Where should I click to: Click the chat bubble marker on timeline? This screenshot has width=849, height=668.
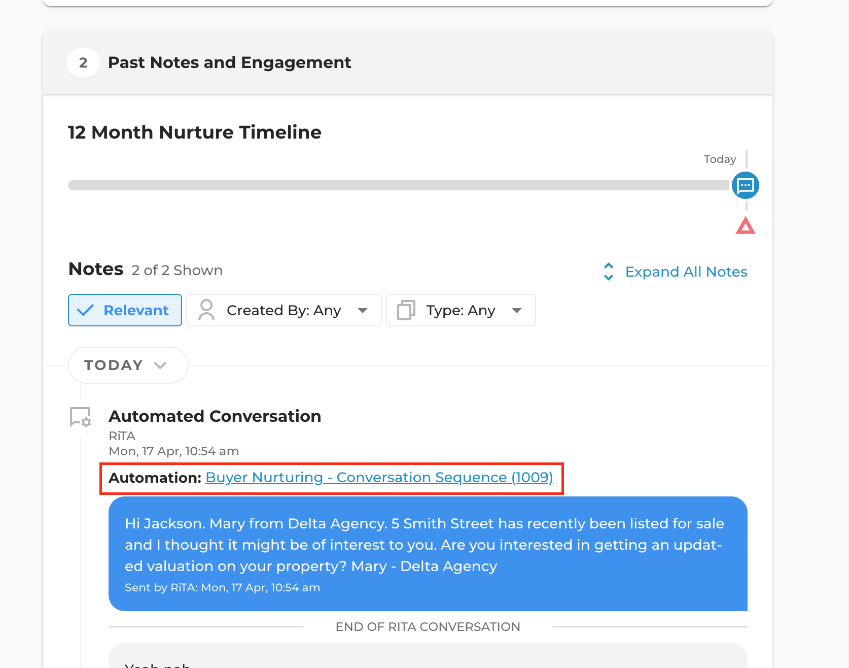tap(745, 185)
